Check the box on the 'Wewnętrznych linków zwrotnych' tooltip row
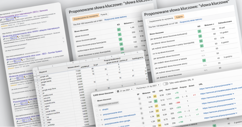 coord(96,106)
